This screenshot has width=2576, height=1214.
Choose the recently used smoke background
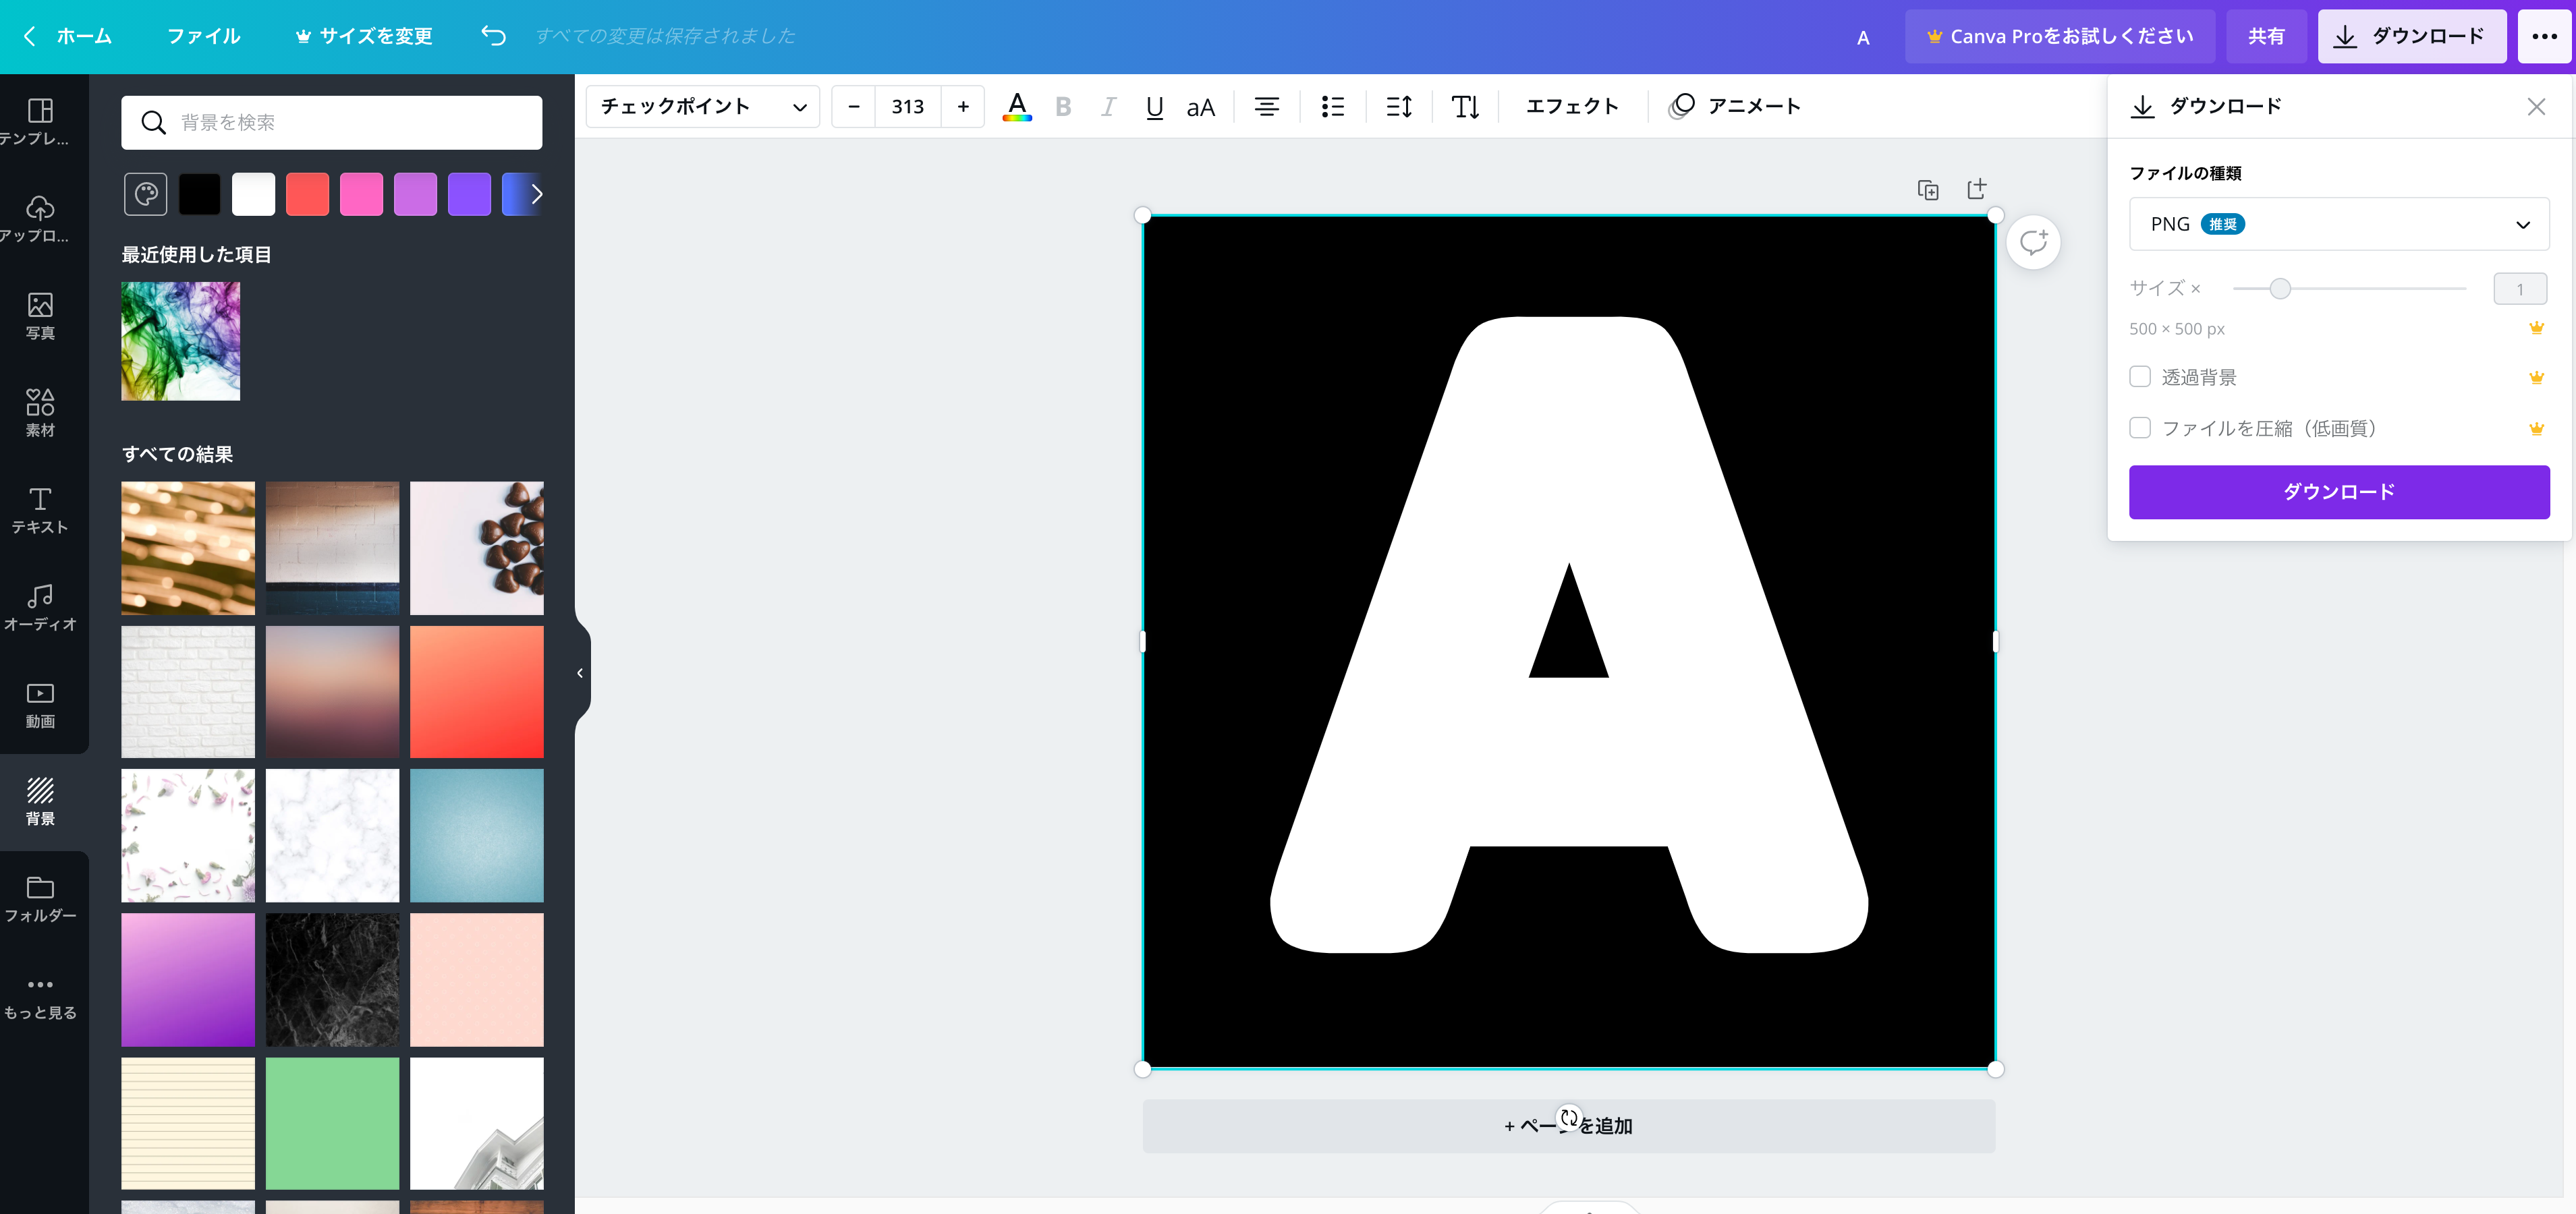tap(180, 341)
